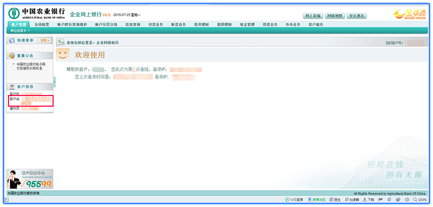Click the 快捷菜单 panel icon
This screenshot has width=433, height=207.
point(12,40)
